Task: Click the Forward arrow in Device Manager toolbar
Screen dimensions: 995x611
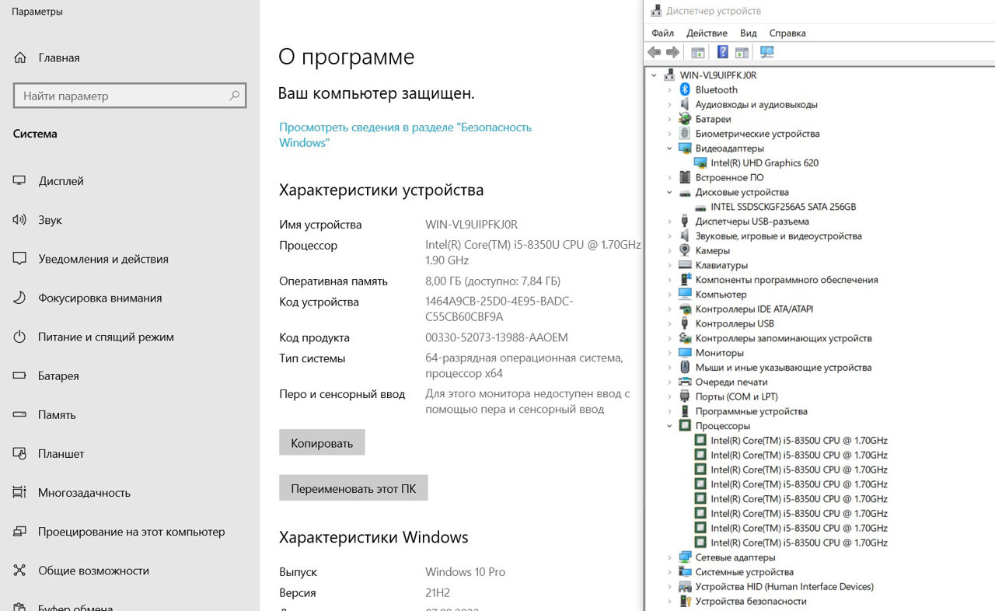Action: point(672,52)
